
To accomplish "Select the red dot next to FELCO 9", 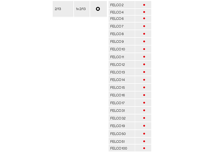I will pos(144,41).
